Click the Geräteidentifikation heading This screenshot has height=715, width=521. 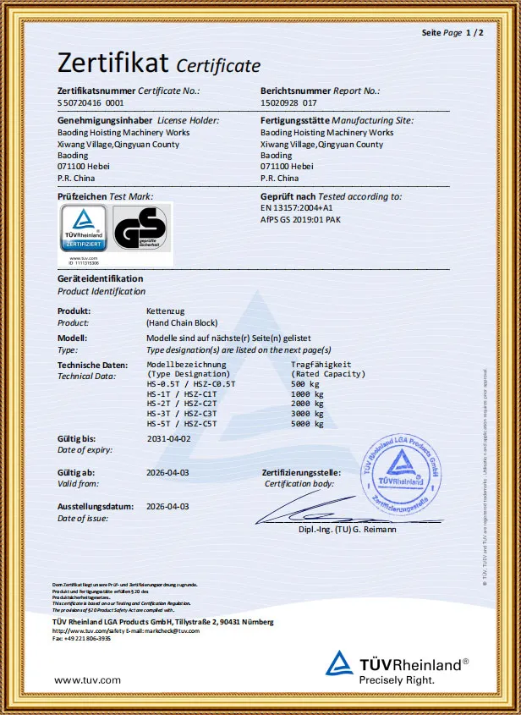pos(101,278)
